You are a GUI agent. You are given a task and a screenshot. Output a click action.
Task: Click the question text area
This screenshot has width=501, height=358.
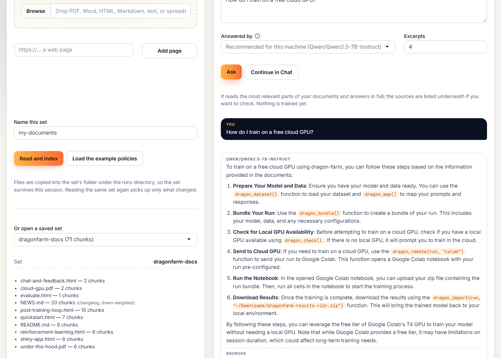(x=354, y=11)
